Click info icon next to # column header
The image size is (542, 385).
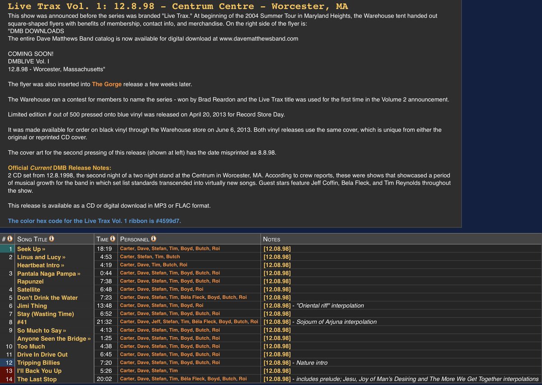pos(9,239)
